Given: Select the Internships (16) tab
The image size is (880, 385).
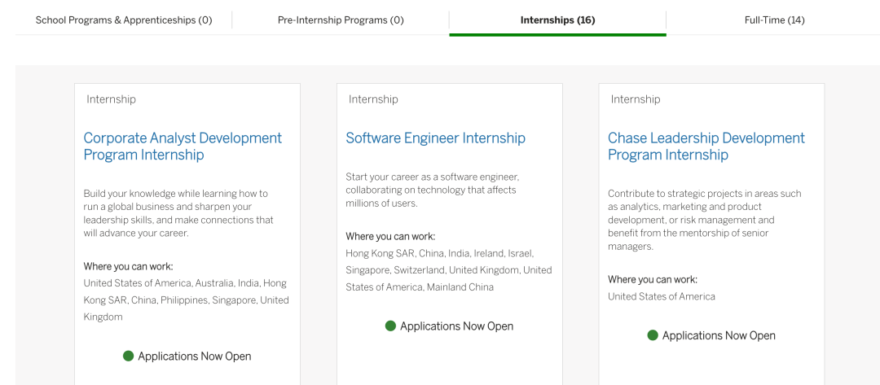Looking at the screenshot, I should (557, 20).
